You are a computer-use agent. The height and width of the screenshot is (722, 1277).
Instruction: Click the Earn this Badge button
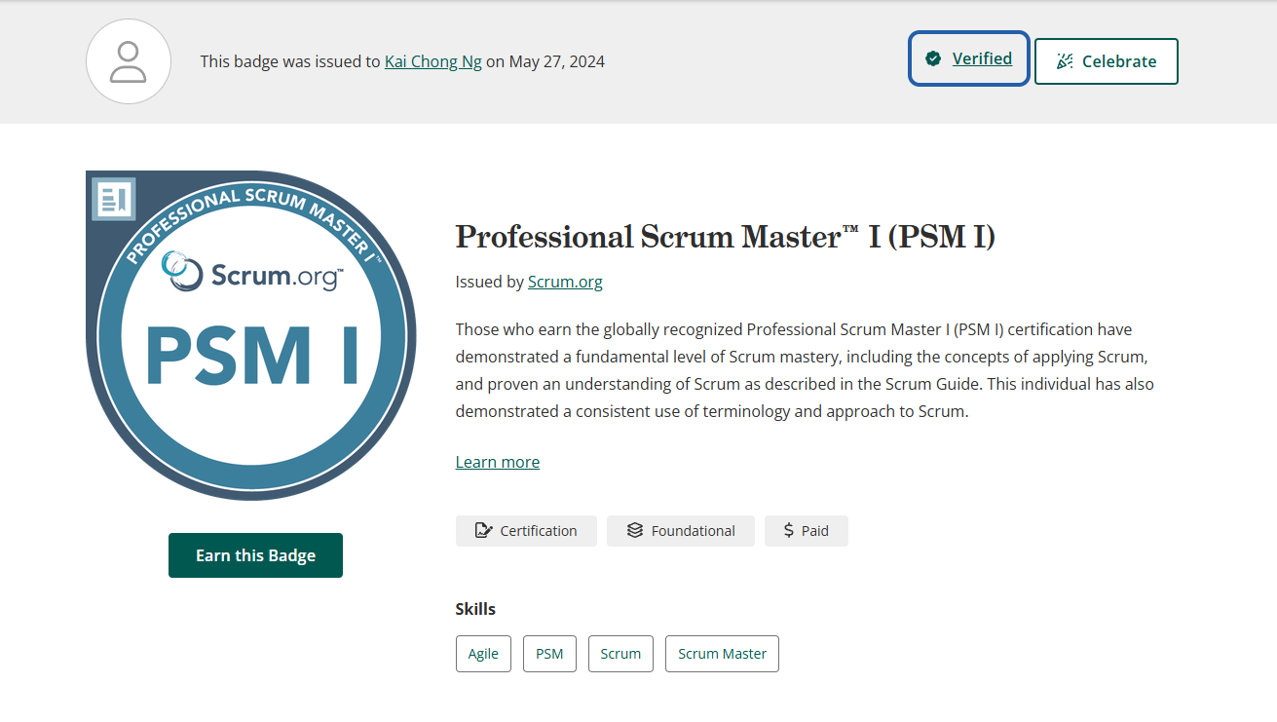click(x=255, y=555)
